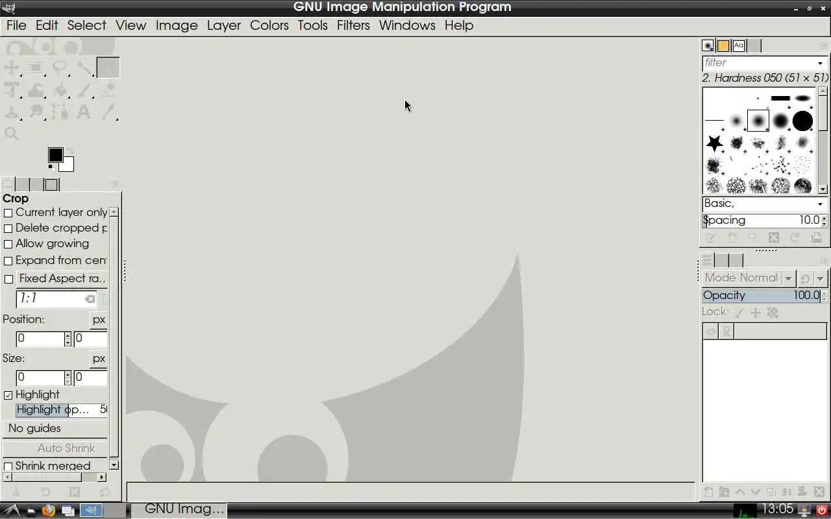Toggle Shrink merged checkbox
This screenshot has width=831, height=519.
(x=8, y=466)
